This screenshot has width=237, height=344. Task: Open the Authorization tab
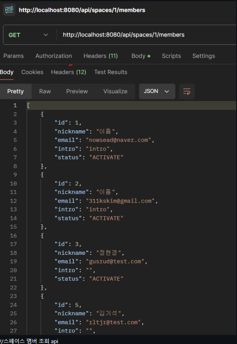click(54, 56)
